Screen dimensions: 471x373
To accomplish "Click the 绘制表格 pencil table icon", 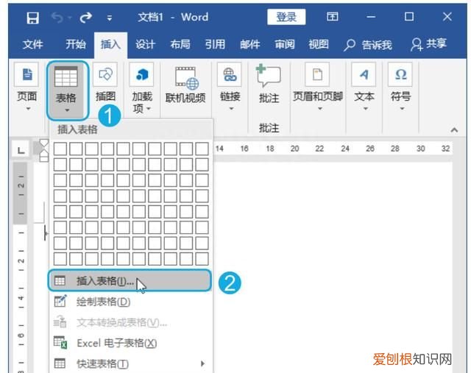I will [x=60, y=301].
